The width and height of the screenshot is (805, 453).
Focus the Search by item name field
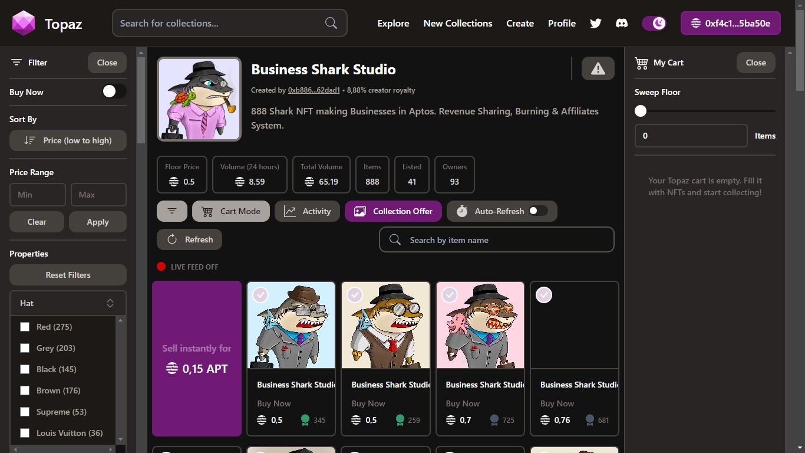click(496, 239)
